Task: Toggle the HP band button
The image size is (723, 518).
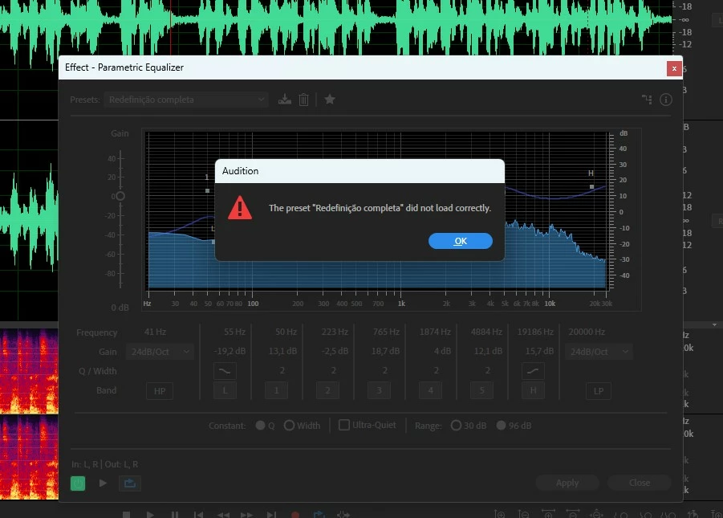Action: click(x=160, y=391)
